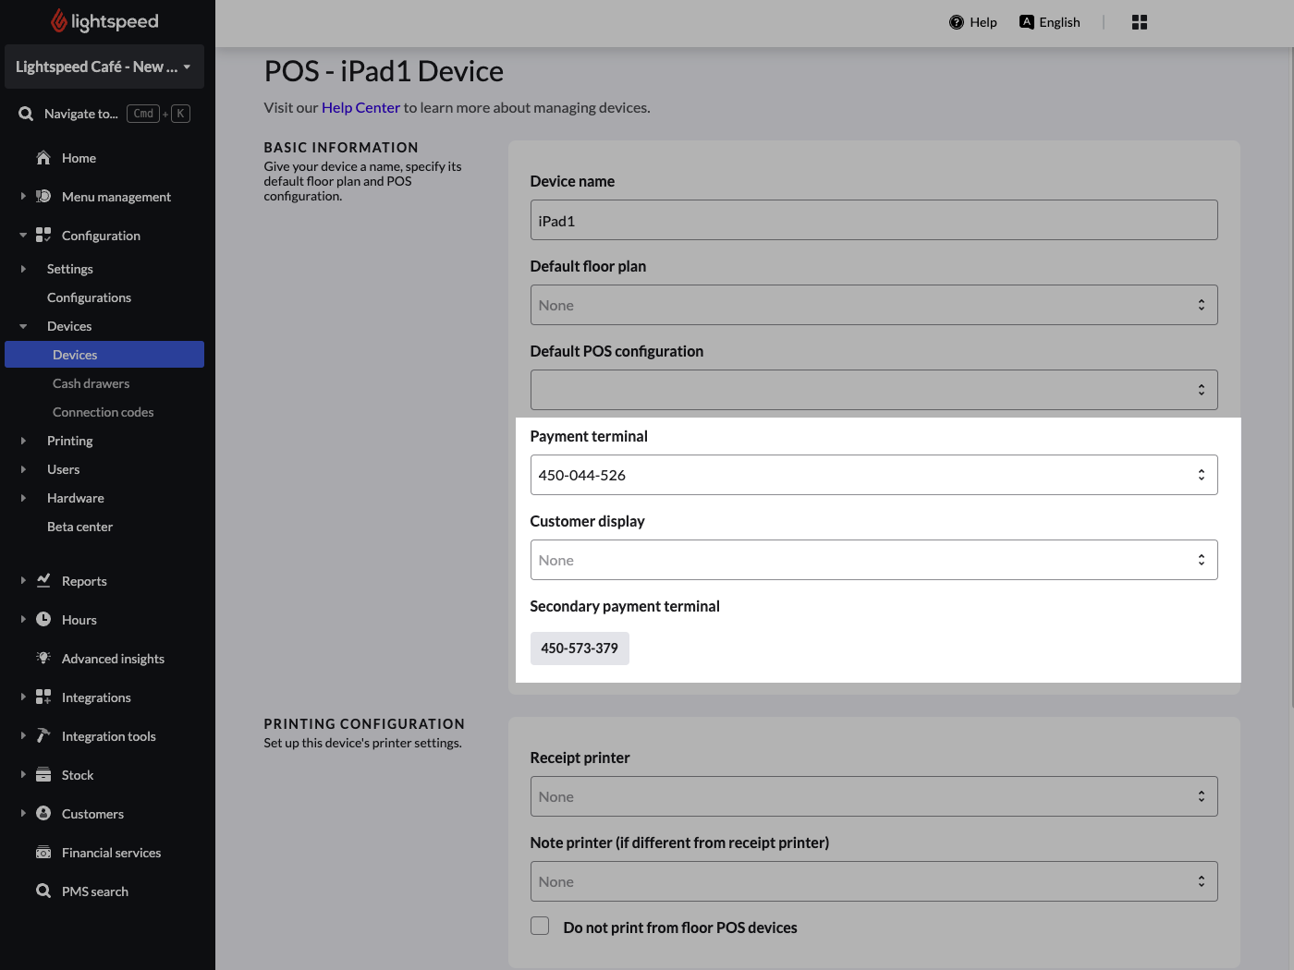Click the Stock box icon

click(43, 774)
